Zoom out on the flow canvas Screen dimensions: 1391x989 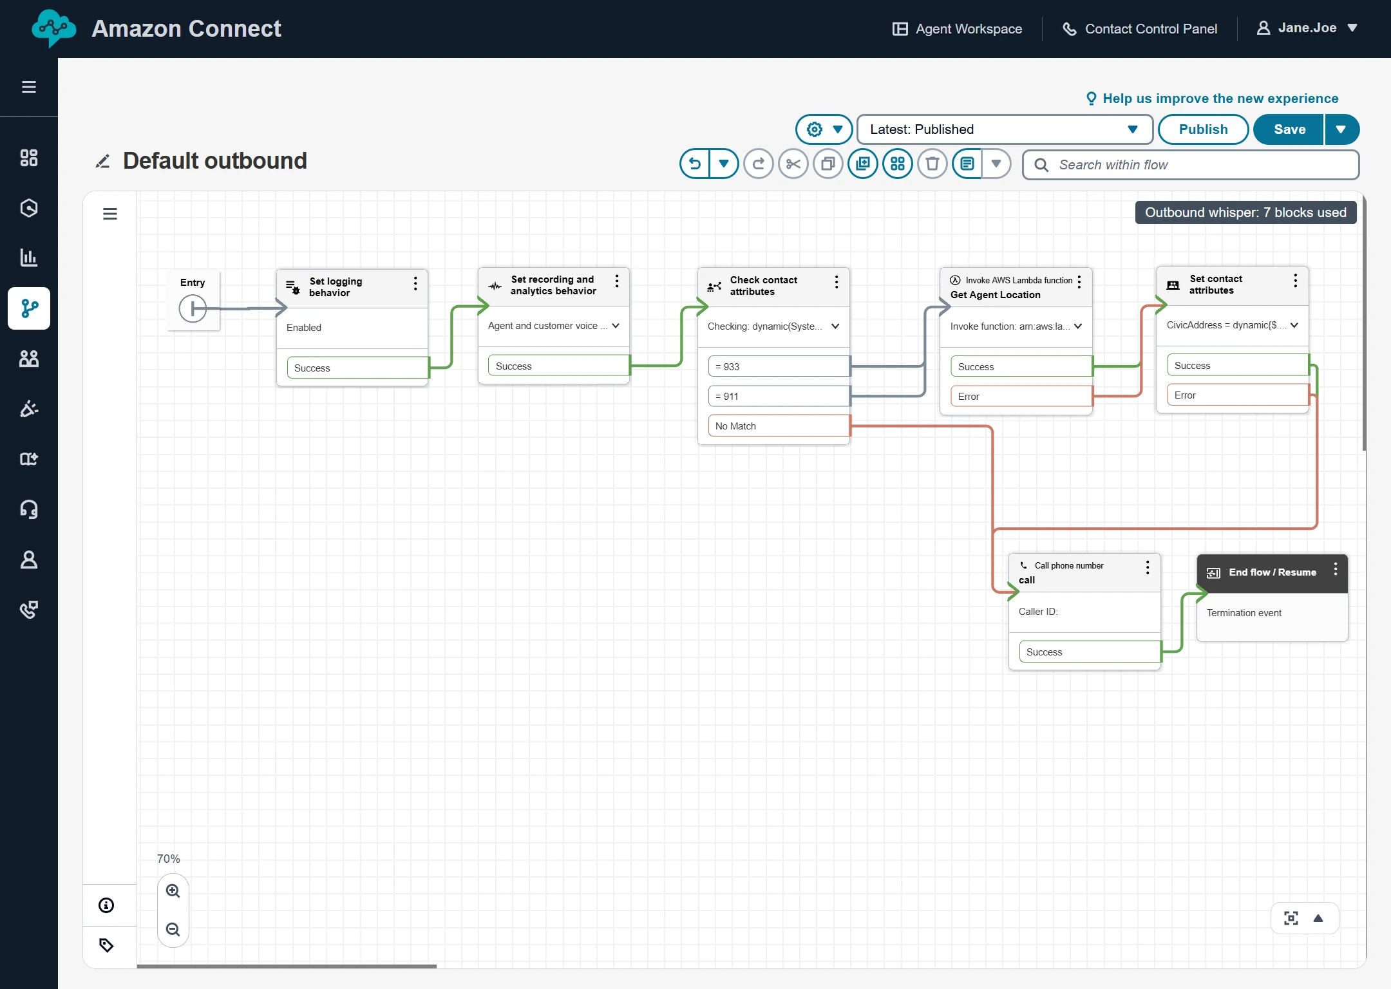click(173, 929)
